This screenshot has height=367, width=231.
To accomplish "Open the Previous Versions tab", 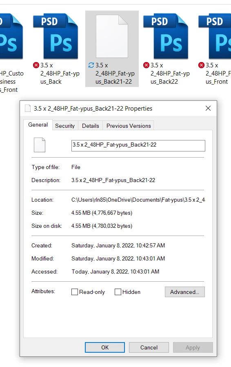I will pyautogui.click(x=129, y=126).
